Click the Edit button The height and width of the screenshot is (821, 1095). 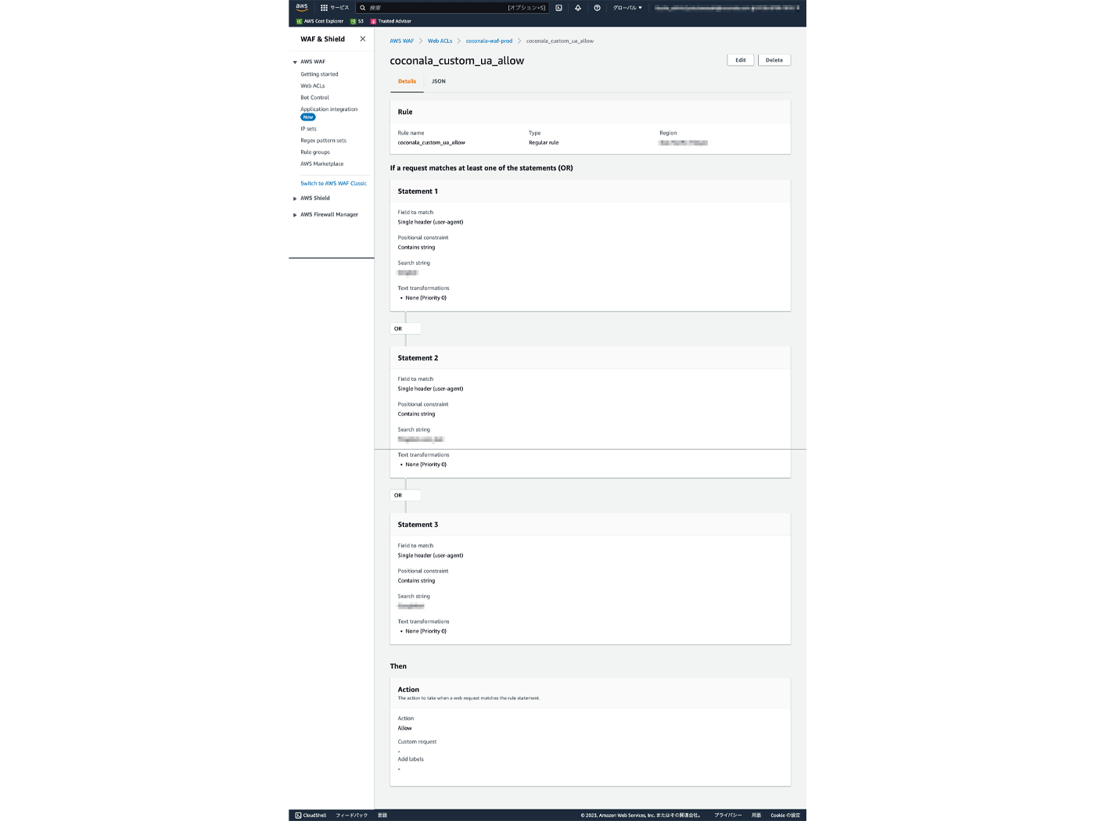740,59
